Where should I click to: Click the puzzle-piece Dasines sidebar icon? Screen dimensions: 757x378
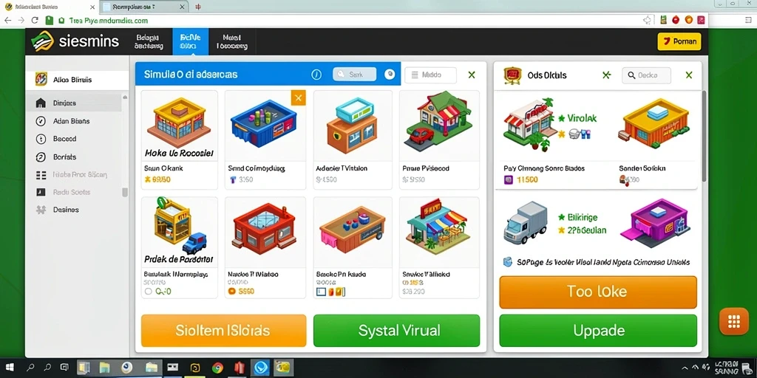point(41,210)
